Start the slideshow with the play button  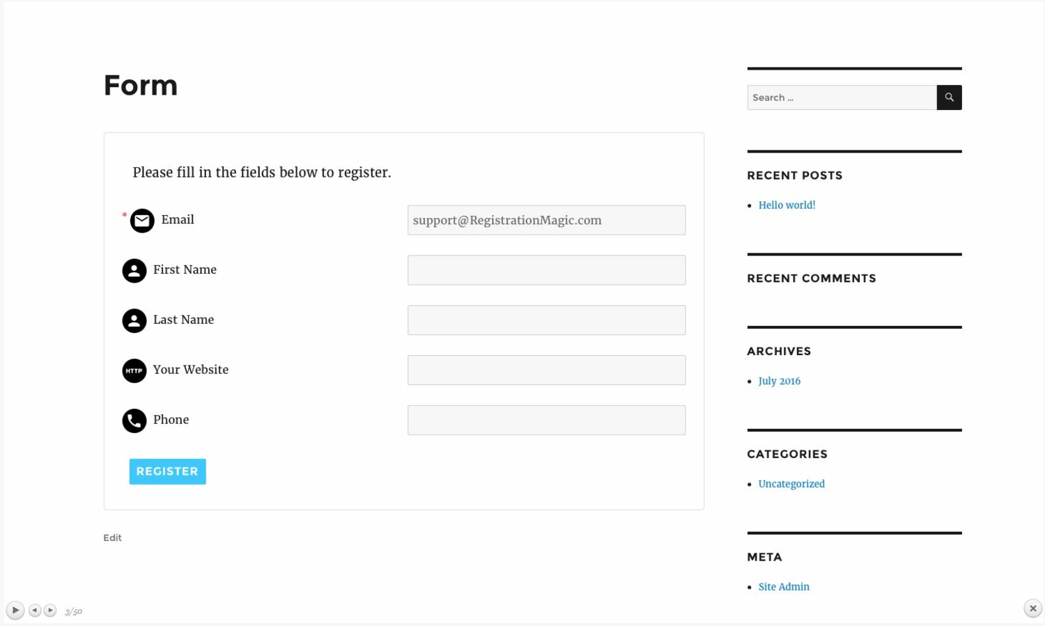15,611
